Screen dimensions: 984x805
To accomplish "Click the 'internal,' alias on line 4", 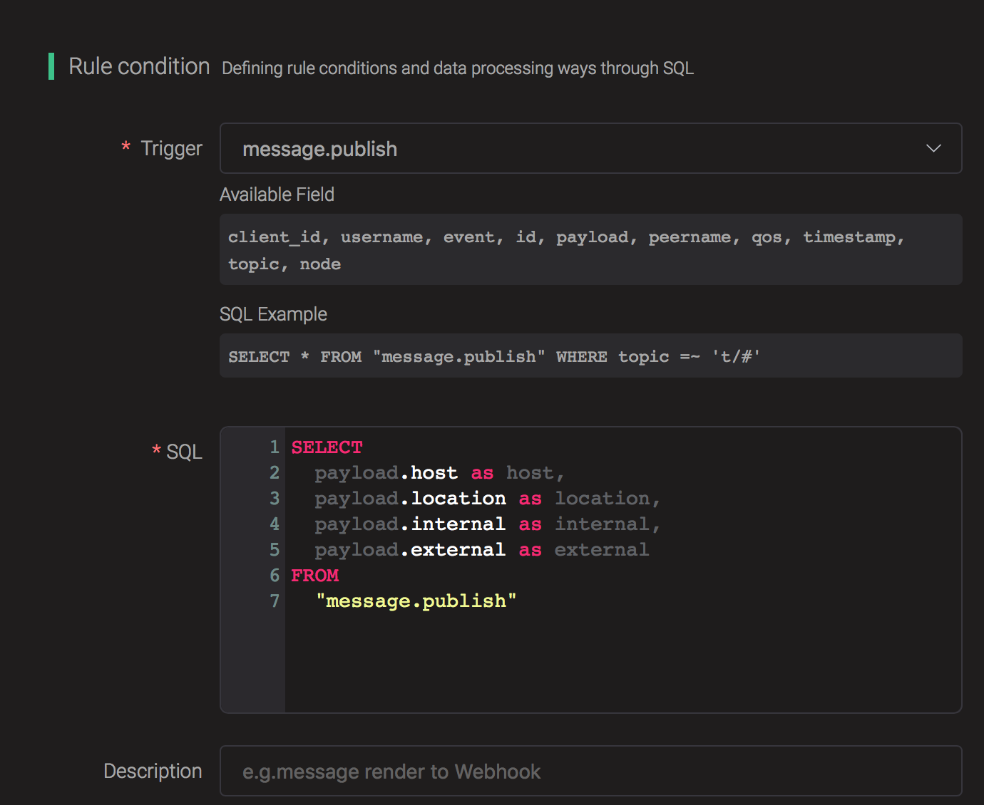I will (608, 524).
